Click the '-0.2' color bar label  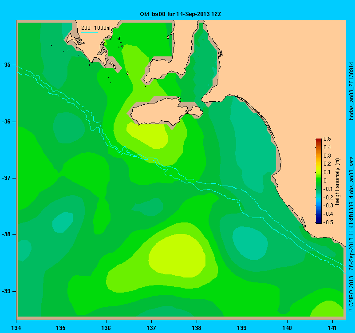click(328, 197)
